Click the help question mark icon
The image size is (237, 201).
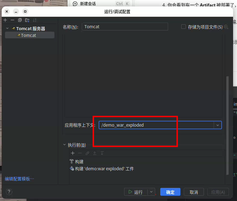(9, 192)
